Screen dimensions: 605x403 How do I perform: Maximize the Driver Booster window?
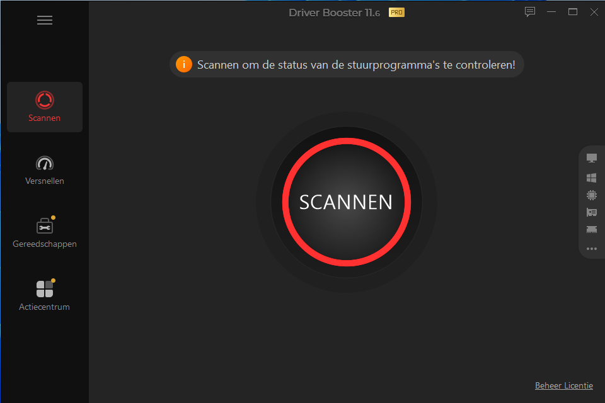tap(573, 12)
